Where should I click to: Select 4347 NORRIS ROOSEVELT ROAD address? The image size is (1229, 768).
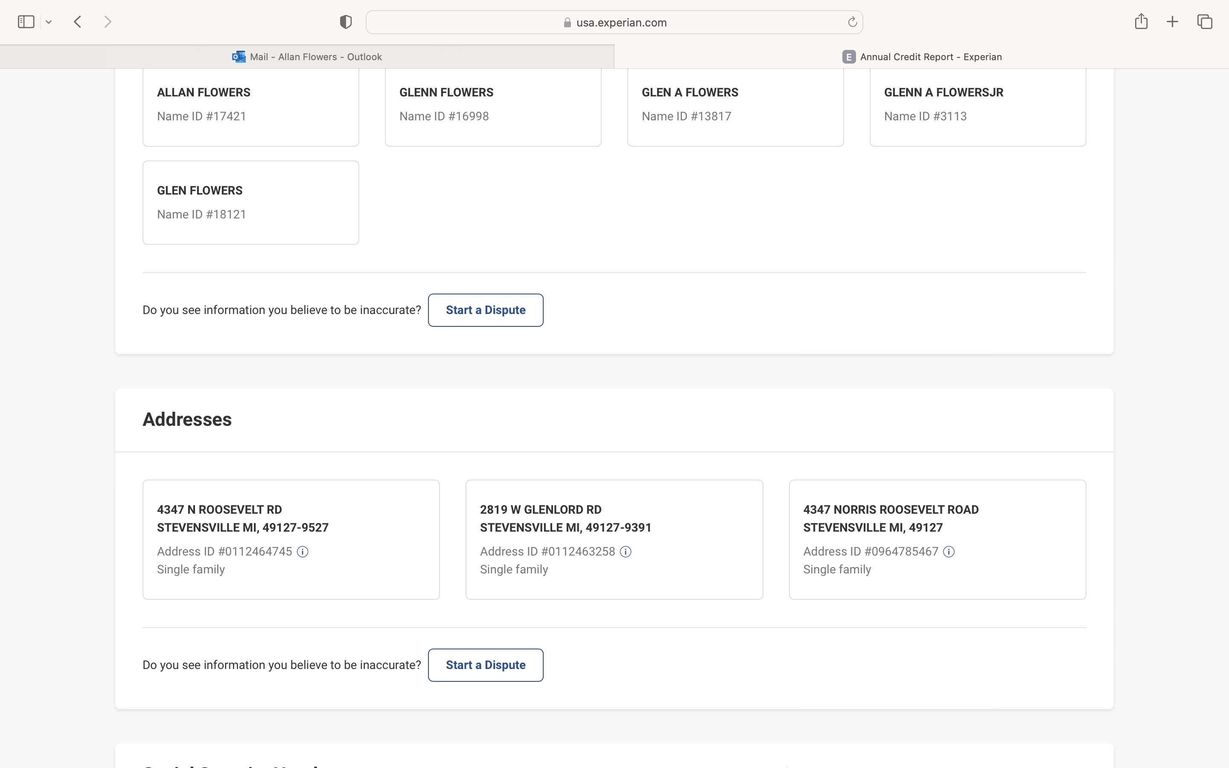click(x=938, y=539)
